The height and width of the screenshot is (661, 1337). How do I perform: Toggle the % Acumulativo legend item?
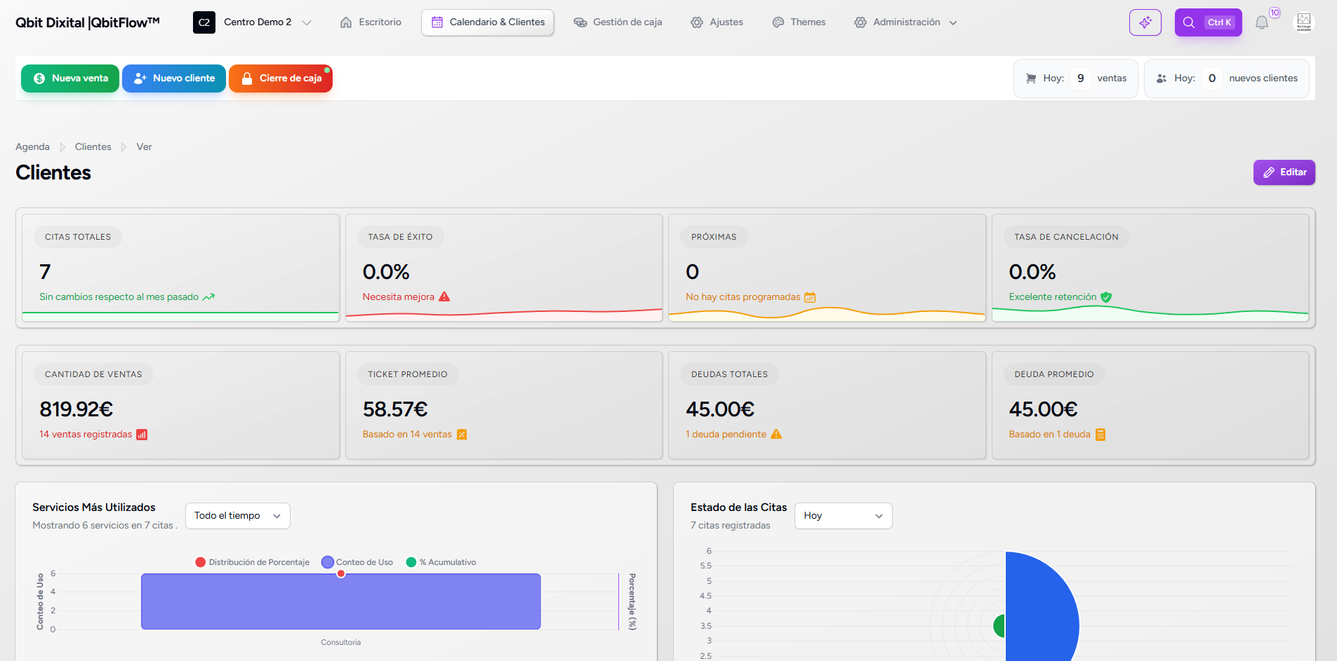point(441,562)
